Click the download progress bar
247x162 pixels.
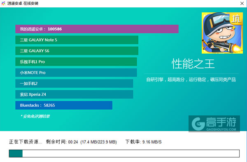point(124,153)
